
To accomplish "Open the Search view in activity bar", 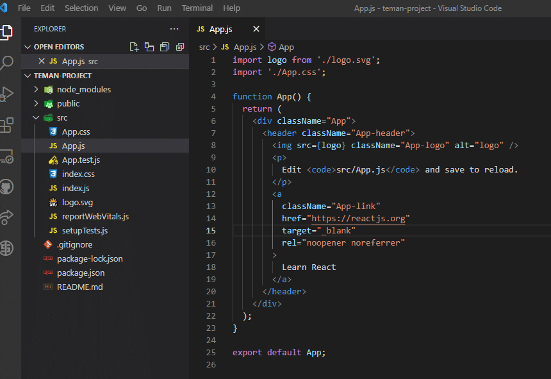I will [x=7, y=63].
